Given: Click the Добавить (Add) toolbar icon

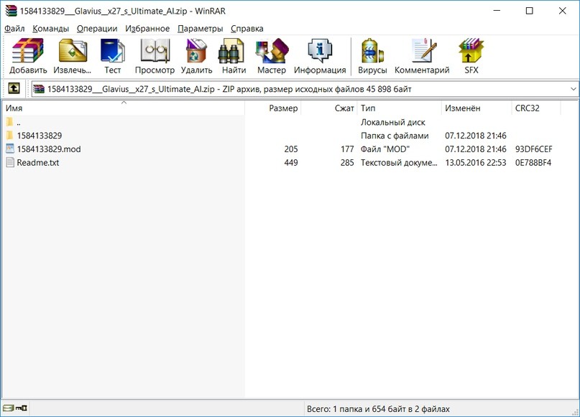Looking at the screenshot, I should tap(28, 57).
